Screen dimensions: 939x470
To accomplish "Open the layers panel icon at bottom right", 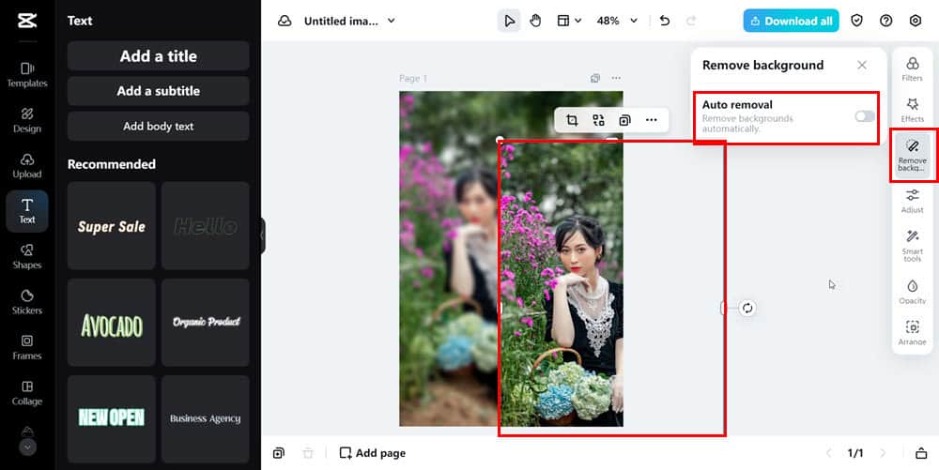I will tap(921, 453).
